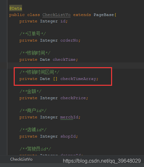Image resolution: width=144 pixels, height=167 pixels.
Task: Click the @Data annotation
Action: pos(16,8)
